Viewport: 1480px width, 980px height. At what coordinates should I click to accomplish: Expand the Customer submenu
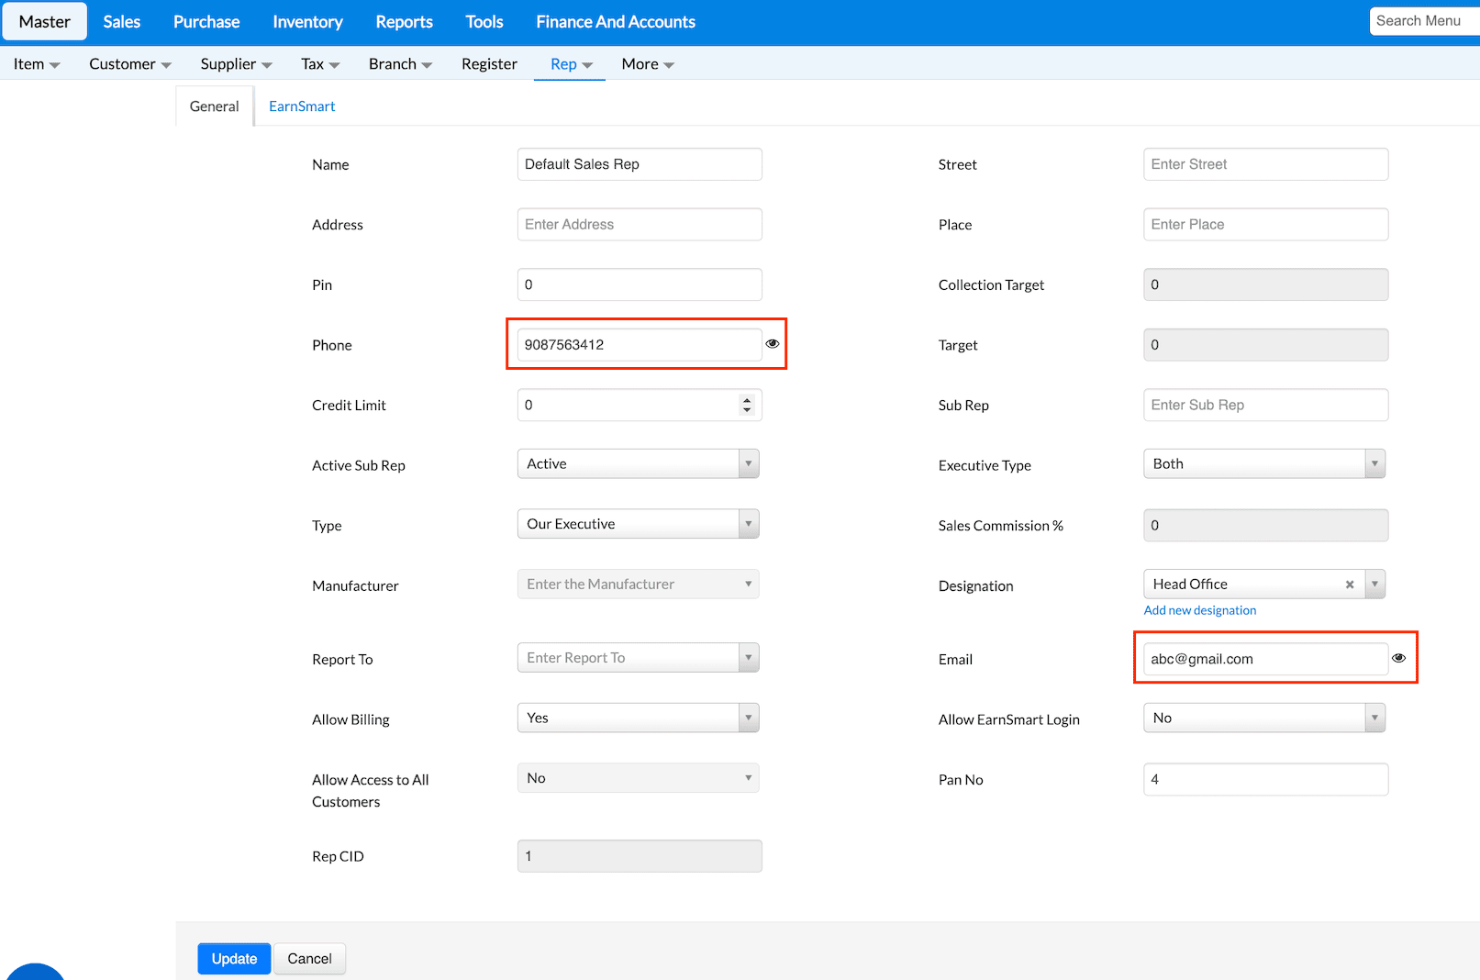coord(129,64)
